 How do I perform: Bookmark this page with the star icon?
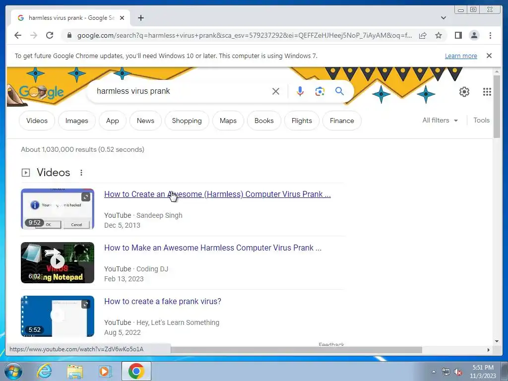[439, 35]
